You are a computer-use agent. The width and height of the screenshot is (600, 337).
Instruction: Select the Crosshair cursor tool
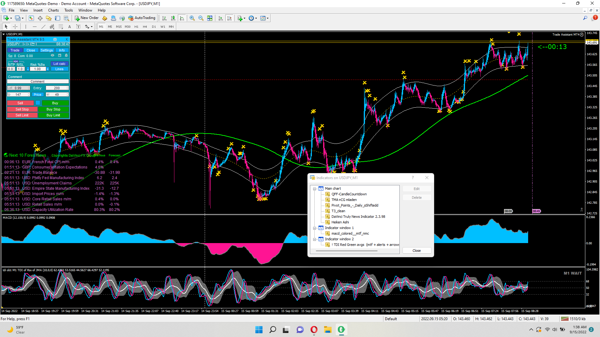point(15,27)
